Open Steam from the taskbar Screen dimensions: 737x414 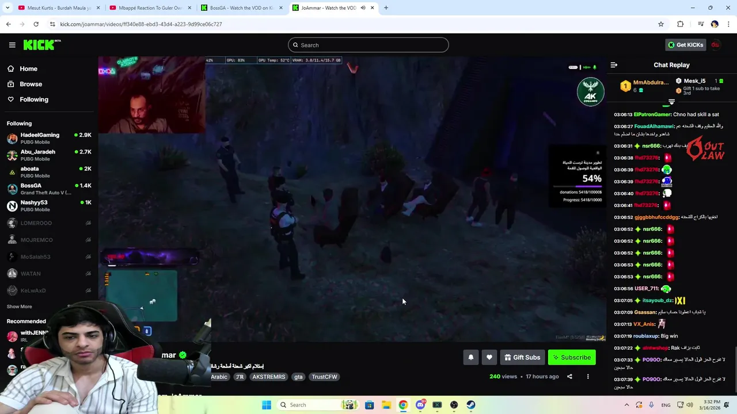[471, 405]
